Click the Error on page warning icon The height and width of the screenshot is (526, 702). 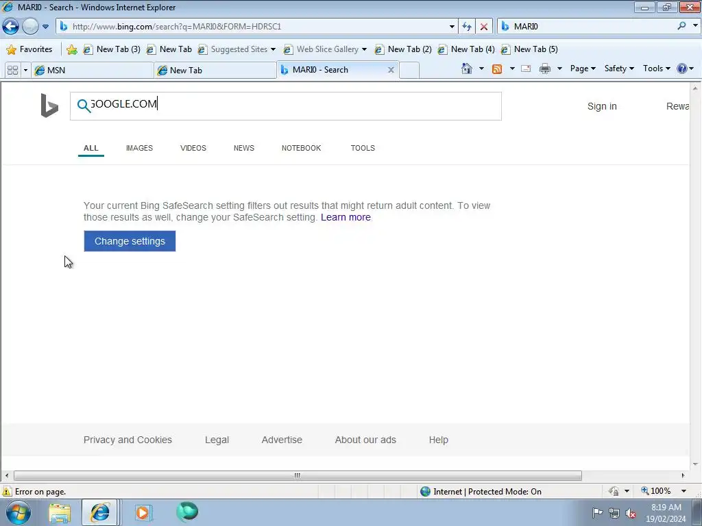point(7,492)
